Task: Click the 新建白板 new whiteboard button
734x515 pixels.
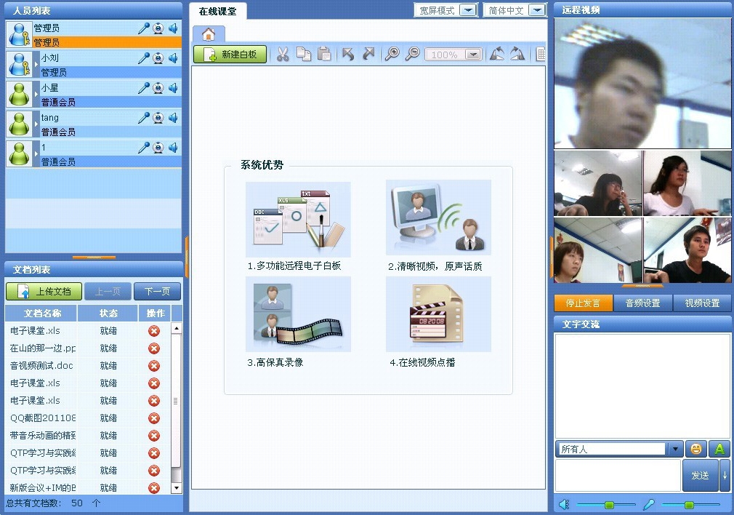Action: pos(230,55)
